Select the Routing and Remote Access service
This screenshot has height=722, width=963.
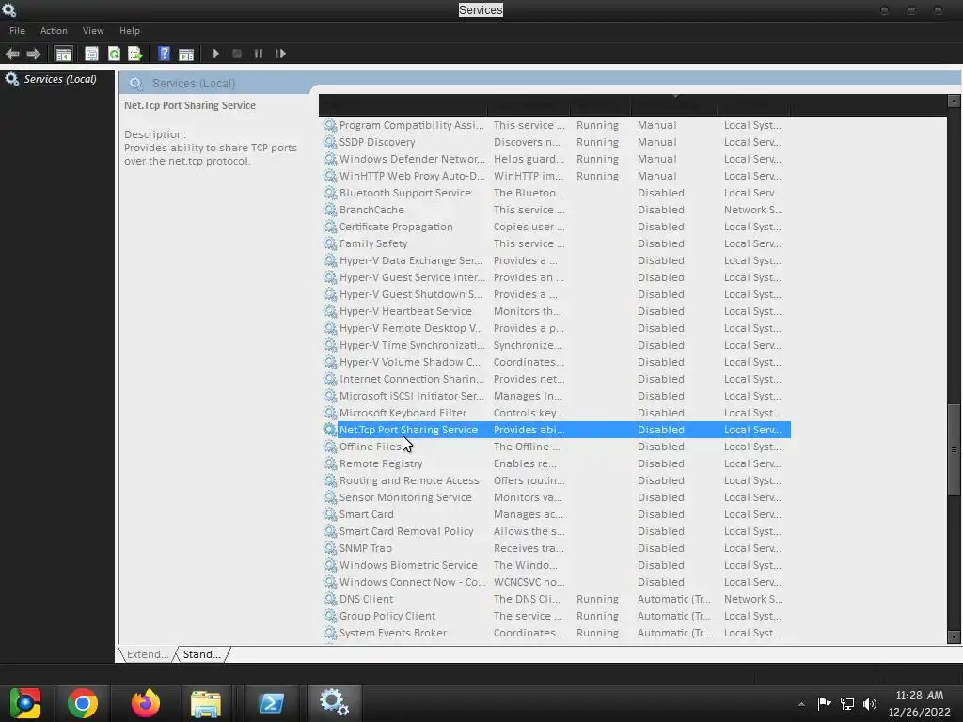tap(556, 480)
